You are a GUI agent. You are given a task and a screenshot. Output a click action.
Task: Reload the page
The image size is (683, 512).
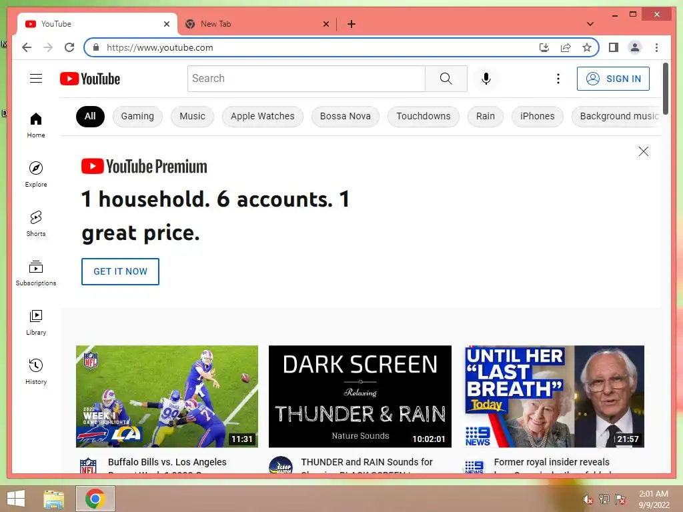(69, 47)
